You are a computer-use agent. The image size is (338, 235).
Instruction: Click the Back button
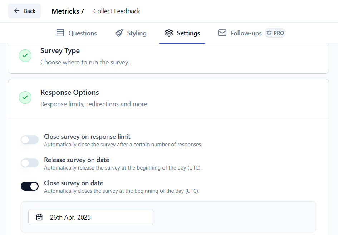tap(24, 11)
